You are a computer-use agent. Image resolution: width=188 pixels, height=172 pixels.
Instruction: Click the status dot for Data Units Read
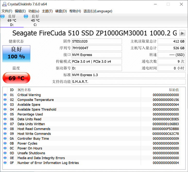tap(5, 119)
